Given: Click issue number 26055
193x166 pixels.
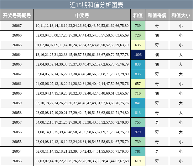Looking at the screenshot, I should pos(17,142).
